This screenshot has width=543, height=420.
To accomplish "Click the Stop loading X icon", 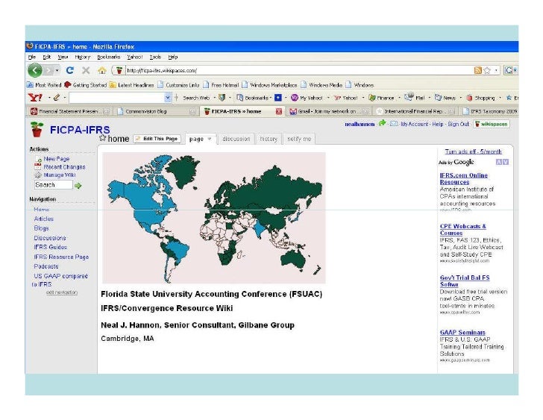I will point(86,70).
